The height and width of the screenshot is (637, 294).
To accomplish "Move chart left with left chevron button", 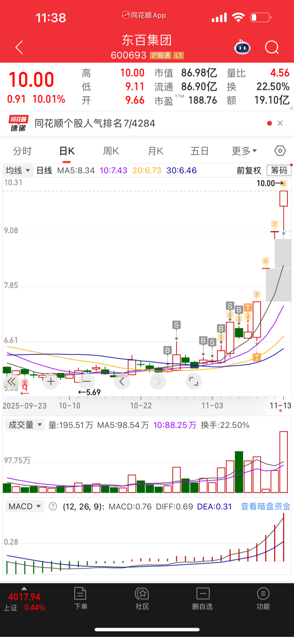I will [x=122, y=381].
